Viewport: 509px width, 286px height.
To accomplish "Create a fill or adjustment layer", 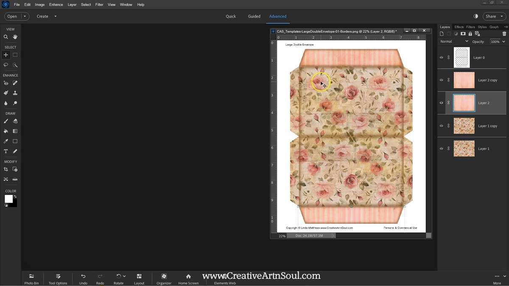I will tap(456, 33).
